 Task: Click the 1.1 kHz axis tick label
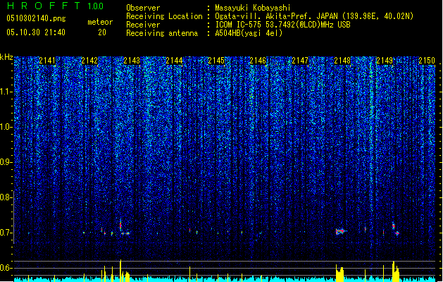click(6, 92)
